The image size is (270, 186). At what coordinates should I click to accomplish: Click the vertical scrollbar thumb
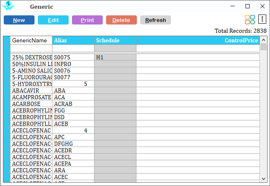(x=263, y=47)
